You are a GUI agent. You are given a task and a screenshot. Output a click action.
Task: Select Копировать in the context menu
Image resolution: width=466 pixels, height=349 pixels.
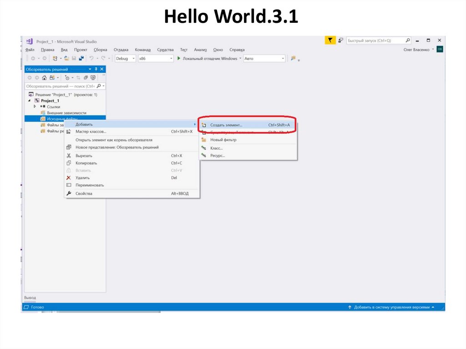point(132,163)
